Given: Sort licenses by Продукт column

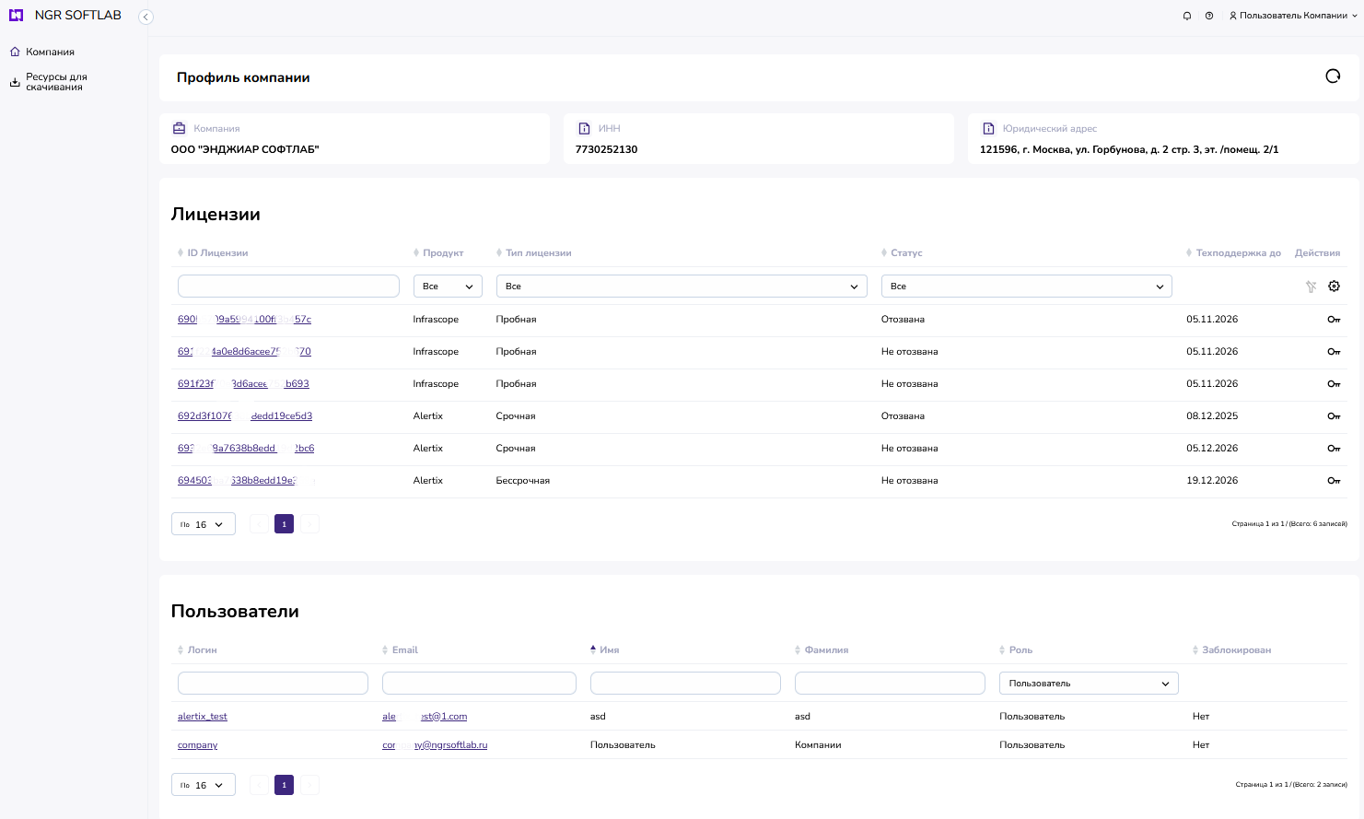Looking at the screenshot, I should [438, 253].
